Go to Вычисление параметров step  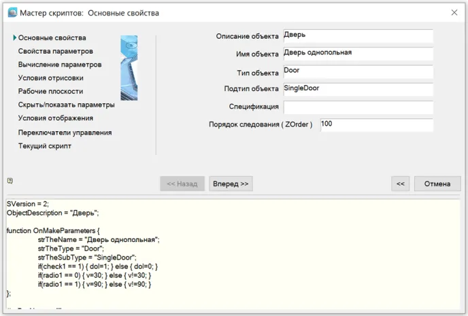pos(60,65)
